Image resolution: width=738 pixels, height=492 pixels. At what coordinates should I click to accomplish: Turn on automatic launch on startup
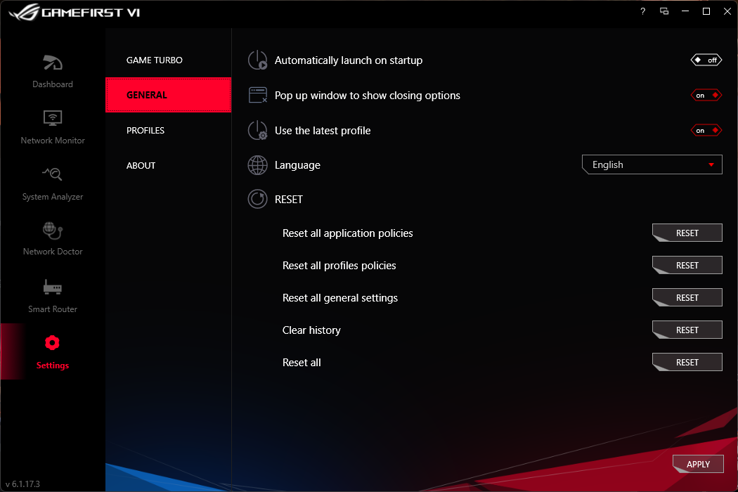(x=706, y=60)
